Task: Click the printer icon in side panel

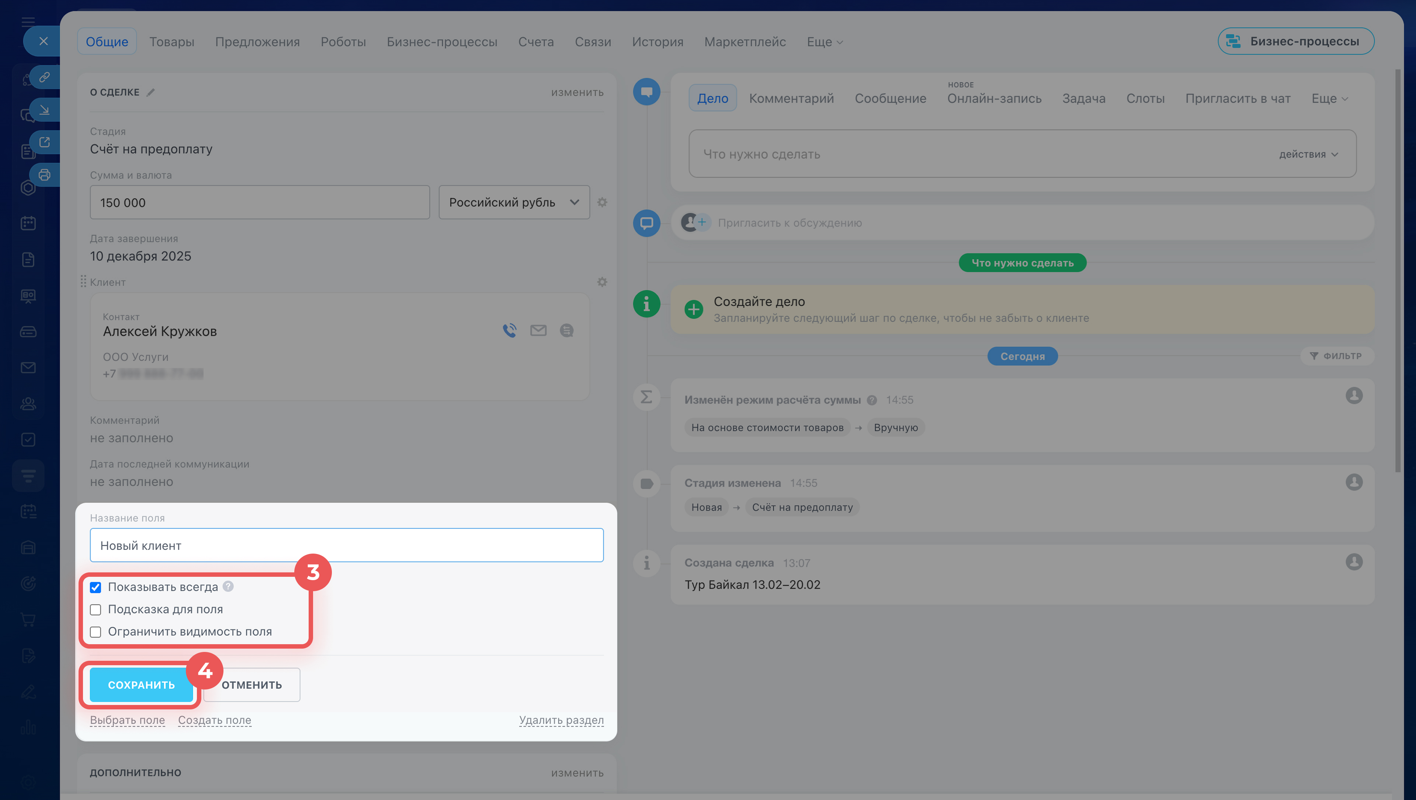Action: pos(45,175)
